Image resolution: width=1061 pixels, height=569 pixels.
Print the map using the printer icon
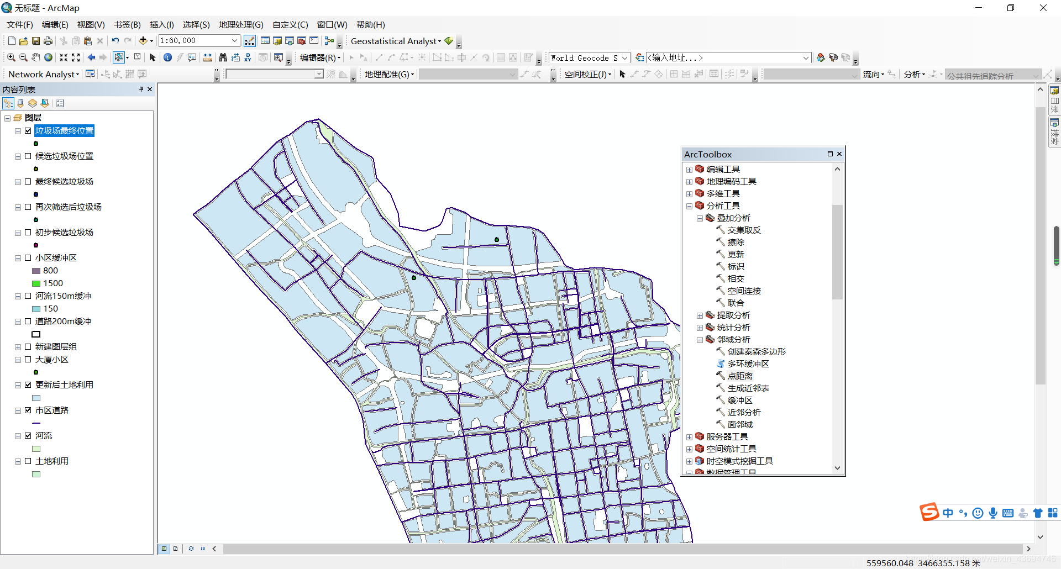coord(48,41)
